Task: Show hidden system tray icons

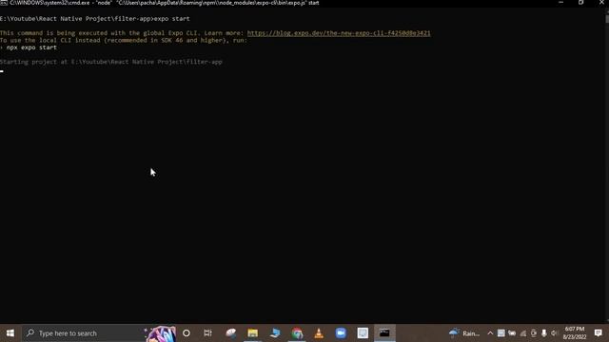Action: tap(490, 333)
